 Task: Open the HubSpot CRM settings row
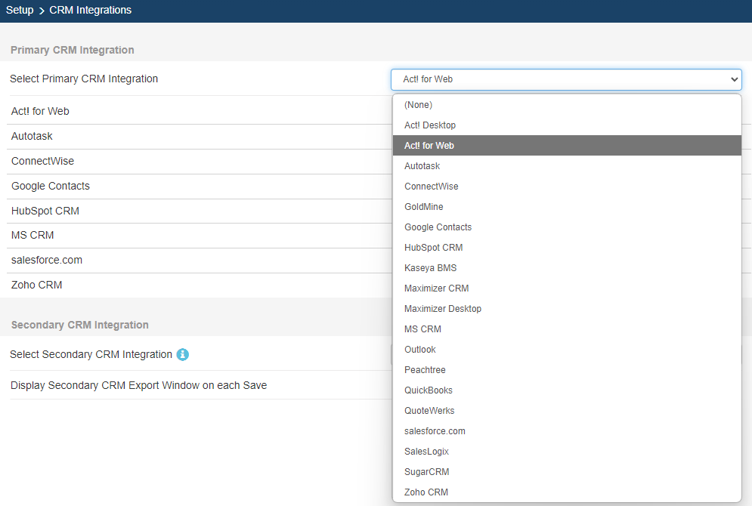tap(200, 211)
